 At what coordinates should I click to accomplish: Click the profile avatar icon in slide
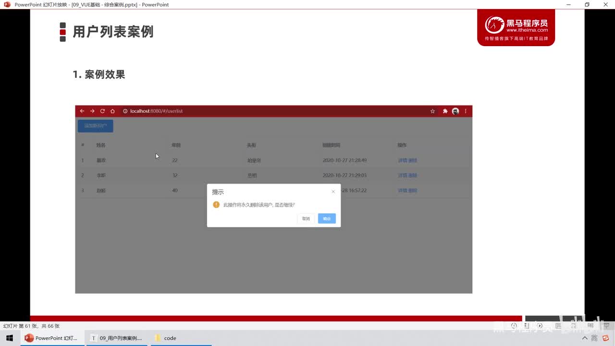tap(455, 111)
